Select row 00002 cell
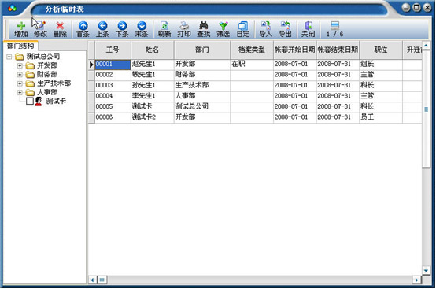This screenshot has height=289, width=436. tap(113, 75)
